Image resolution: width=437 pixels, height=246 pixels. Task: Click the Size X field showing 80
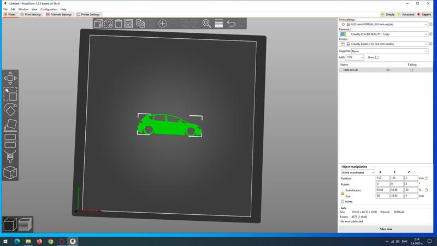[x=382, y=196]
